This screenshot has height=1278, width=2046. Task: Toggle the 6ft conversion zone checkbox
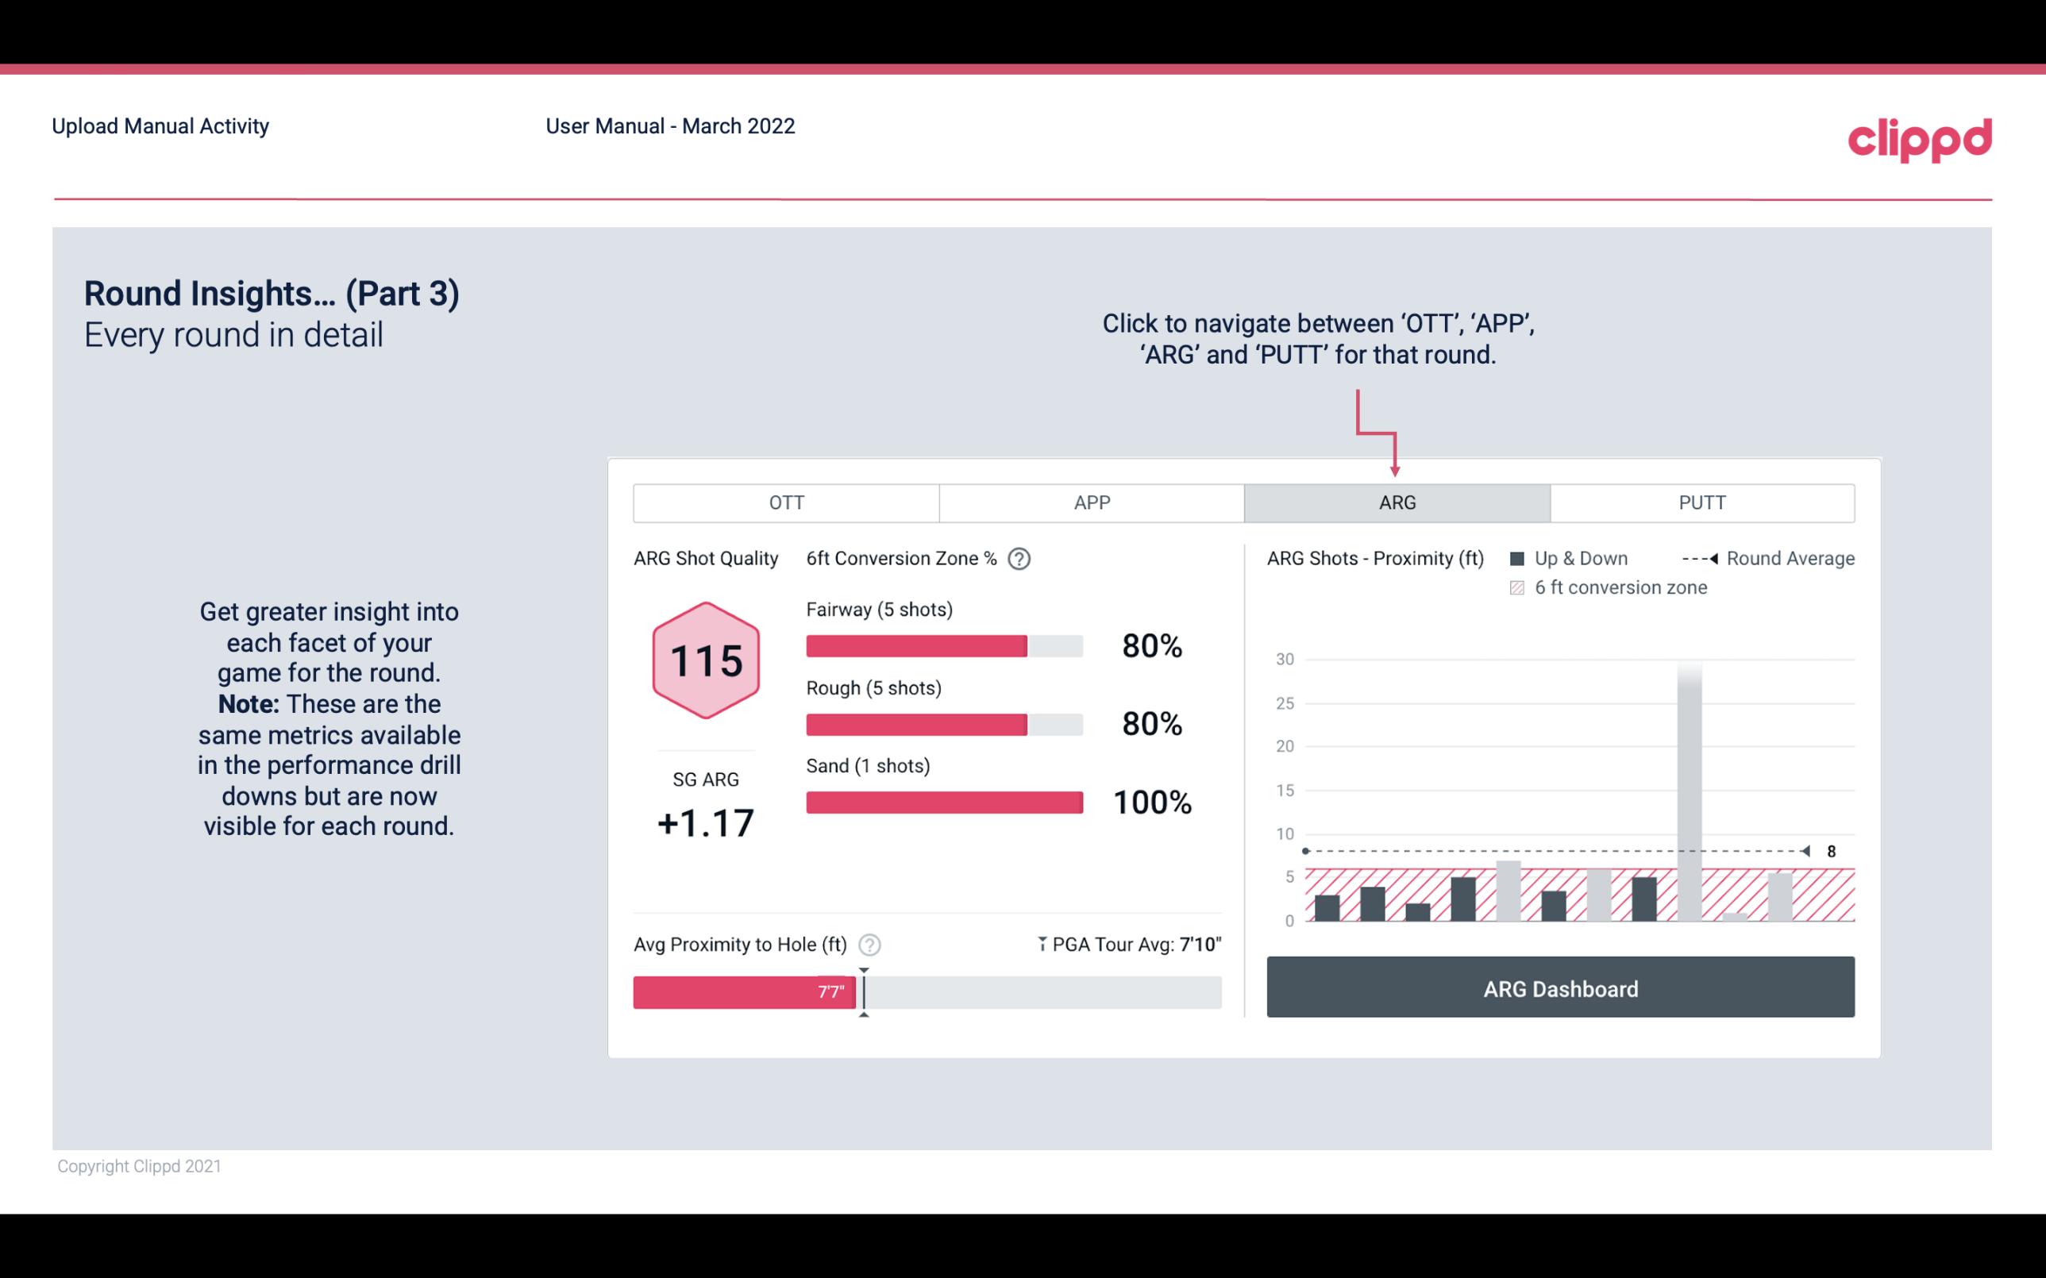[1522, 586]
